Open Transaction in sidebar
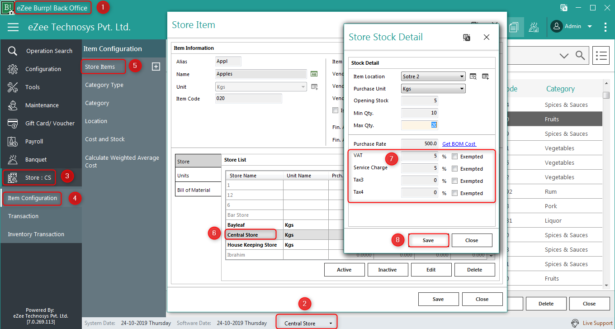The width and height of the screenshot is (615, 329). (x=23, y=216)
